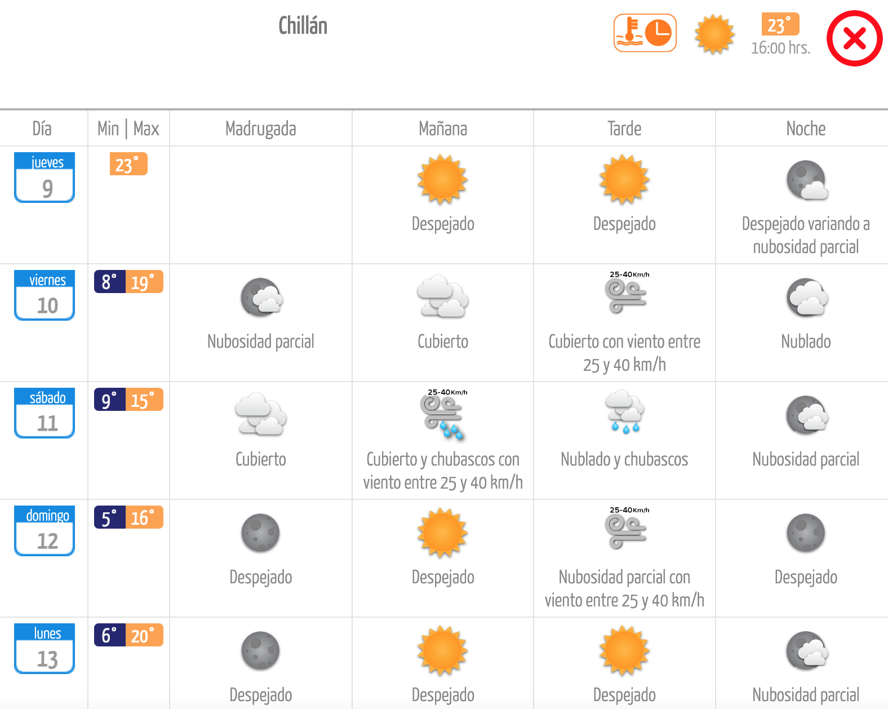Select viernes 8° minimum temperature badge
This screenshot has width=888, height=709.
(x=110, y=282)
